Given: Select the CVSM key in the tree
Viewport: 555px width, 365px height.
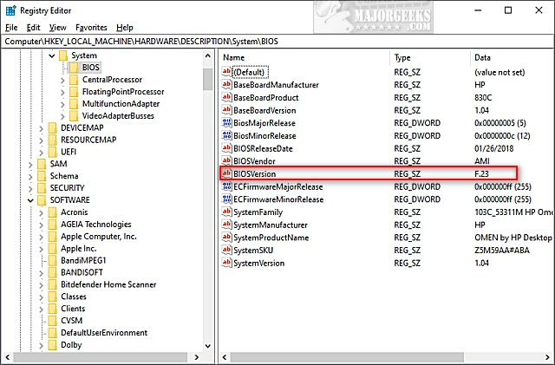Looking at the screenshot, I should tap(71, 321).
